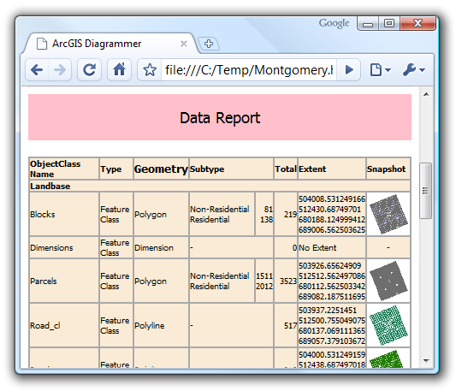Click total value 517 for Road_cl
The image size is (456, 391).
[x=286, y=325]
